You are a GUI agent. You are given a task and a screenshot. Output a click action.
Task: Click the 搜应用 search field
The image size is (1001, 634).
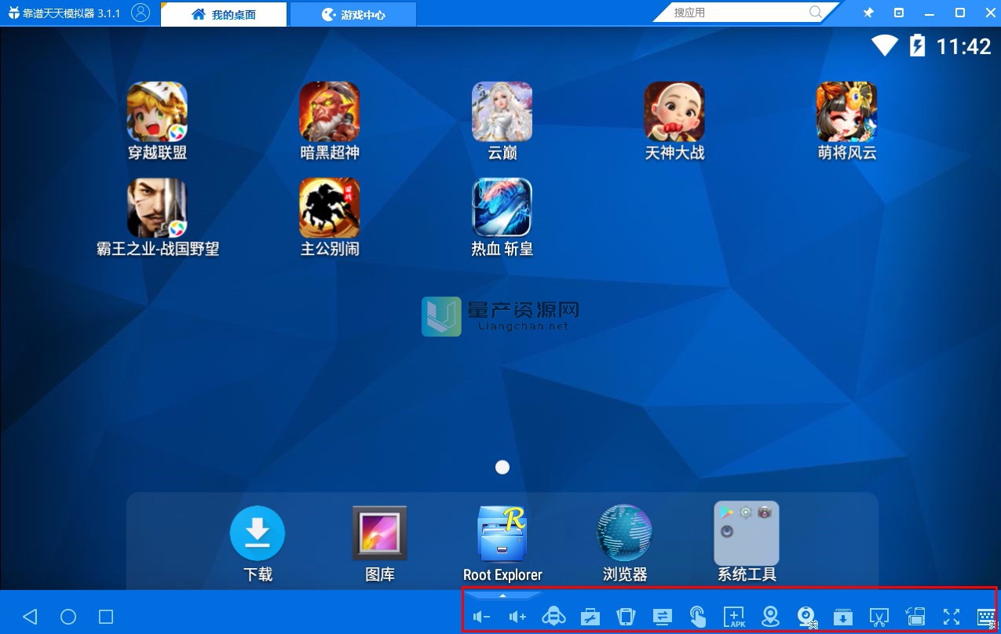pyautogui.click(x=738, y=13)
